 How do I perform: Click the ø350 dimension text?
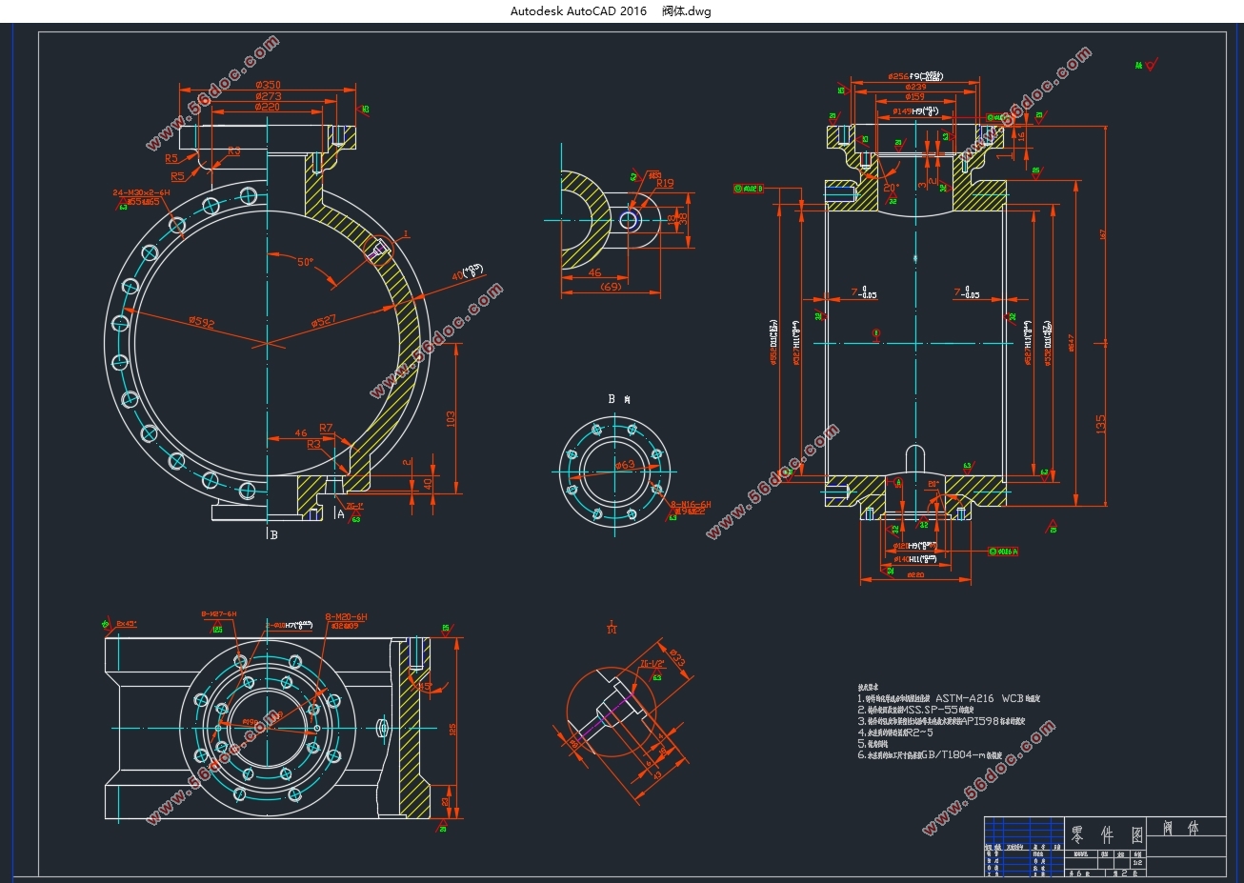point(268,85)
